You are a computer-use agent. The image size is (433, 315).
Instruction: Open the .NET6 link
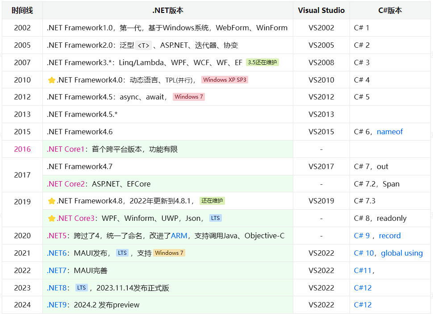(x=57, y=253)
